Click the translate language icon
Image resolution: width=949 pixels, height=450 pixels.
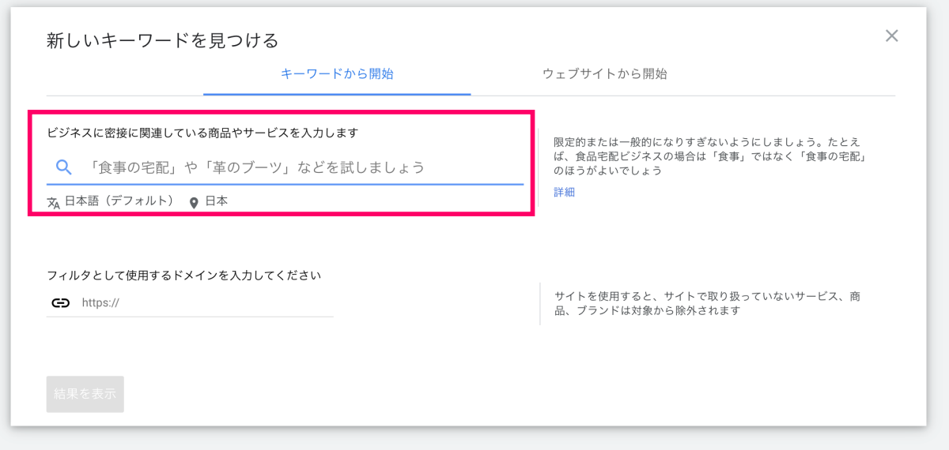(x=54, y=202)
